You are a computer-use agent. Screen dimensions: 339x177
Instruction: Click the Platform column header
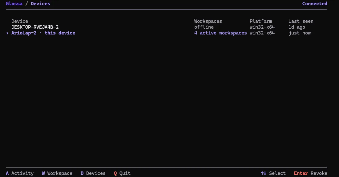coord(261,21)
